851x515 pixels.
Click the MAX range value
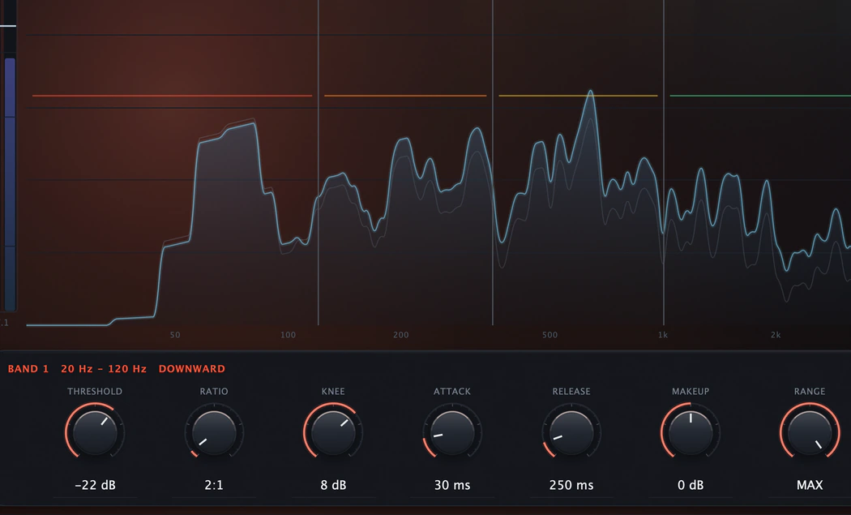coord(810,485)
